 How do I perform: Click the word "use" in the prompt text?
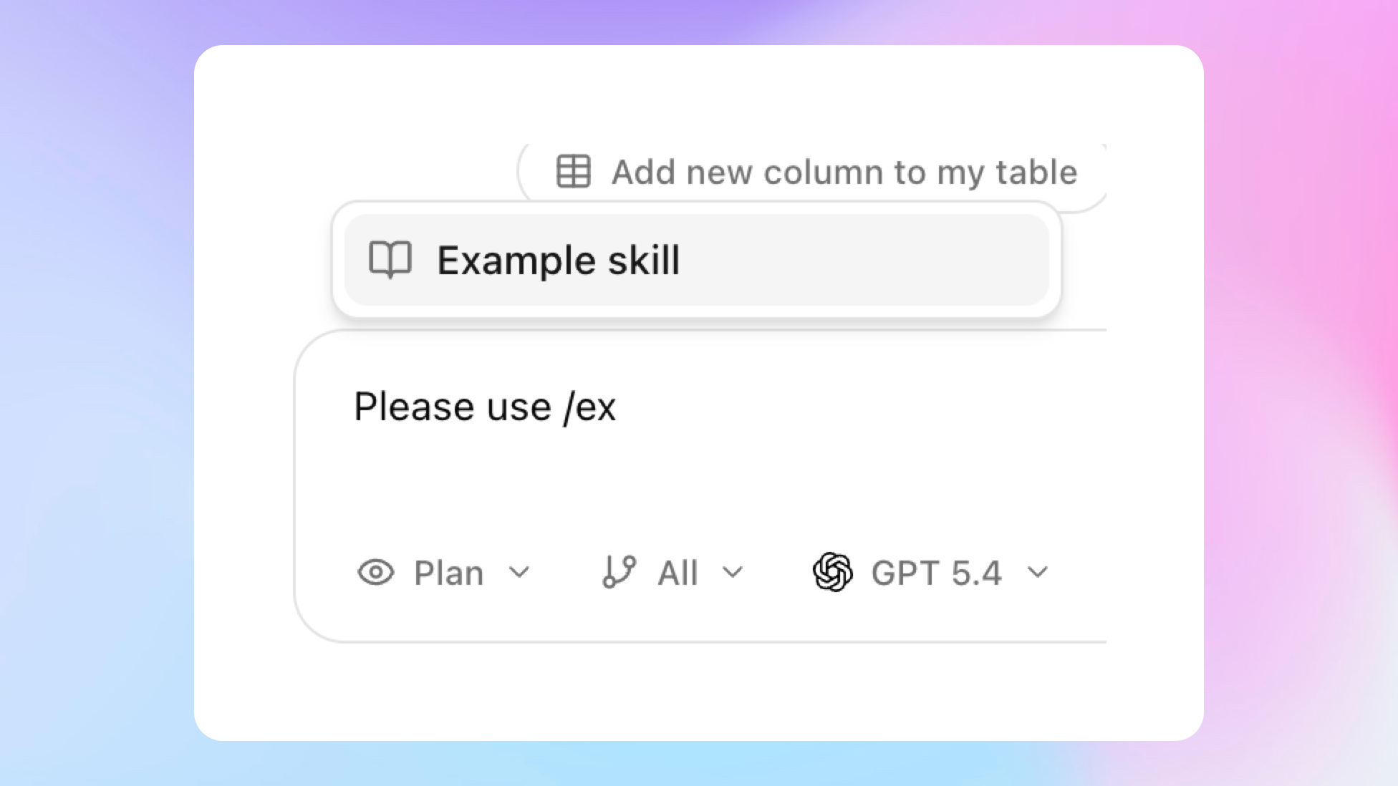tap(519, 408)
